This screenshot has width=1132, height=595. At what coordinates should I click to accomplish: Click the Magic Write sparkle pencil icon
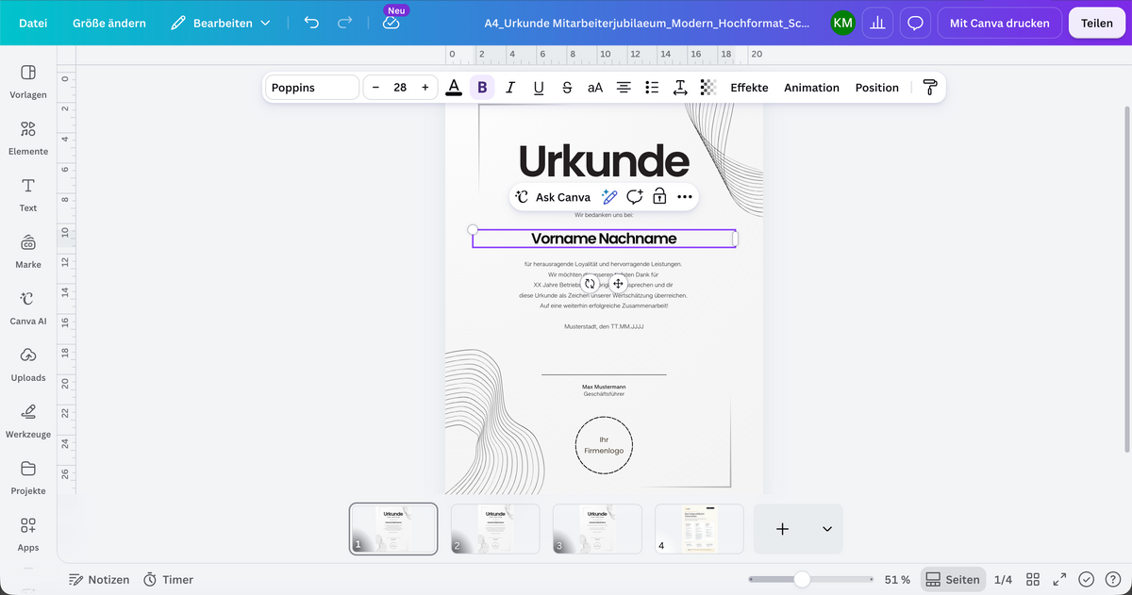tap(609, 197)
